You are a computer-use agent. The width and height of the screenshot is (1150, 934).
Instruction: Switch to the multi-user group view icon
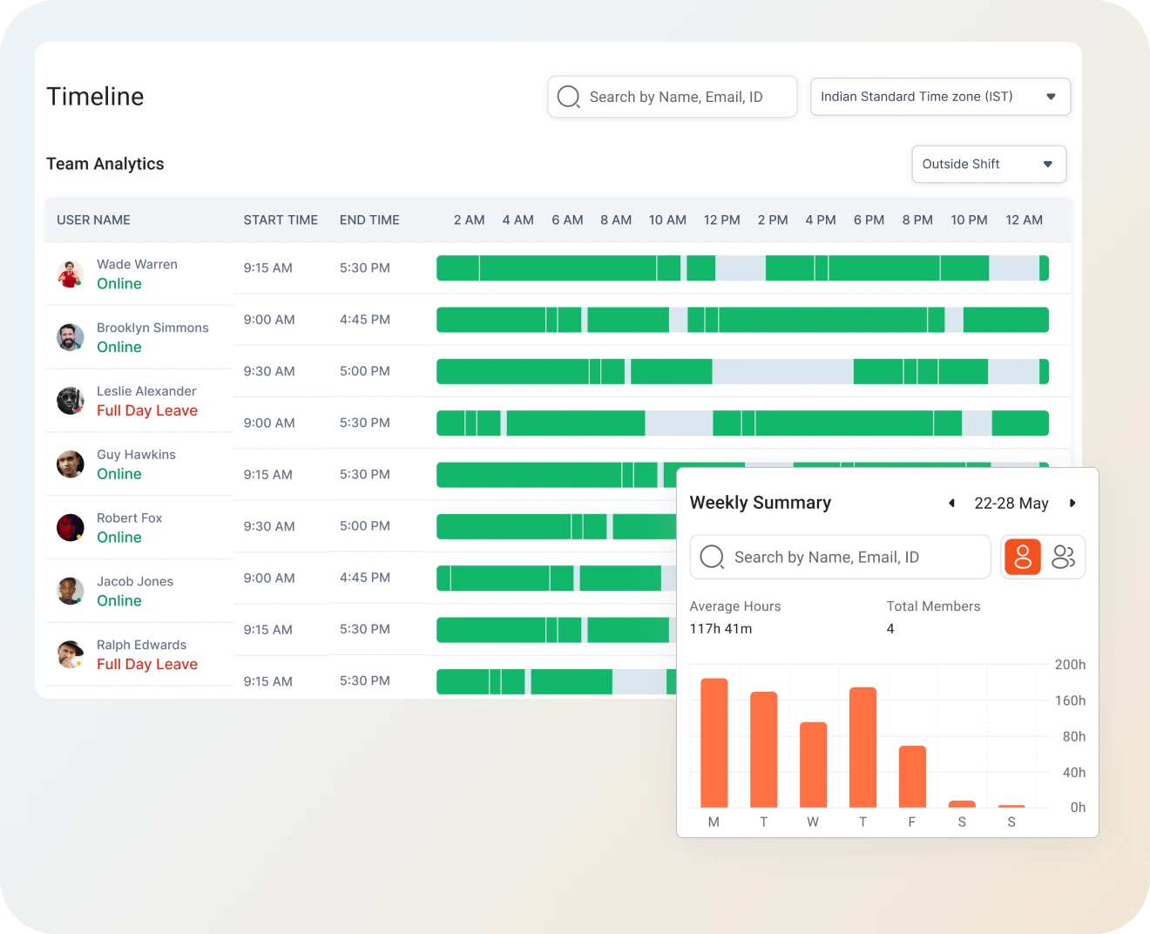click(1063, 557)
